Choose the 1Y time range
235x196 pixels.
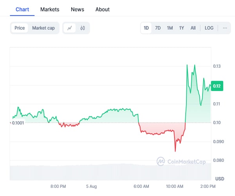(x=181, y=28)
